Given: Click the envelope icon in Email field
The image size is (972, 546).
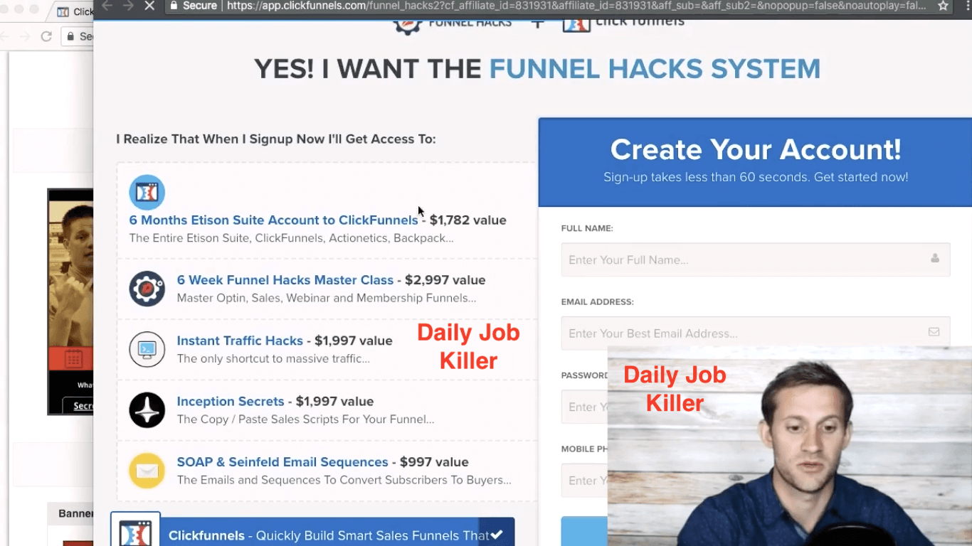Looking at the screenshot, I should click(934, 332).
